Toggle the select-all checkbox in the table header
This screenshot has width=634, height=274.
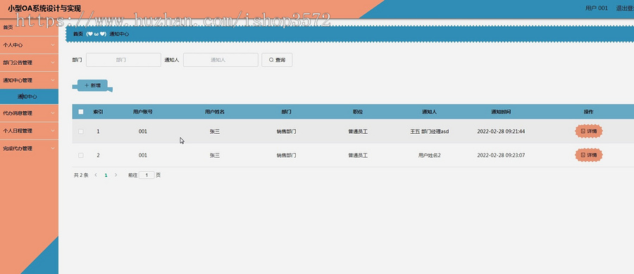(x=81, y=111)
